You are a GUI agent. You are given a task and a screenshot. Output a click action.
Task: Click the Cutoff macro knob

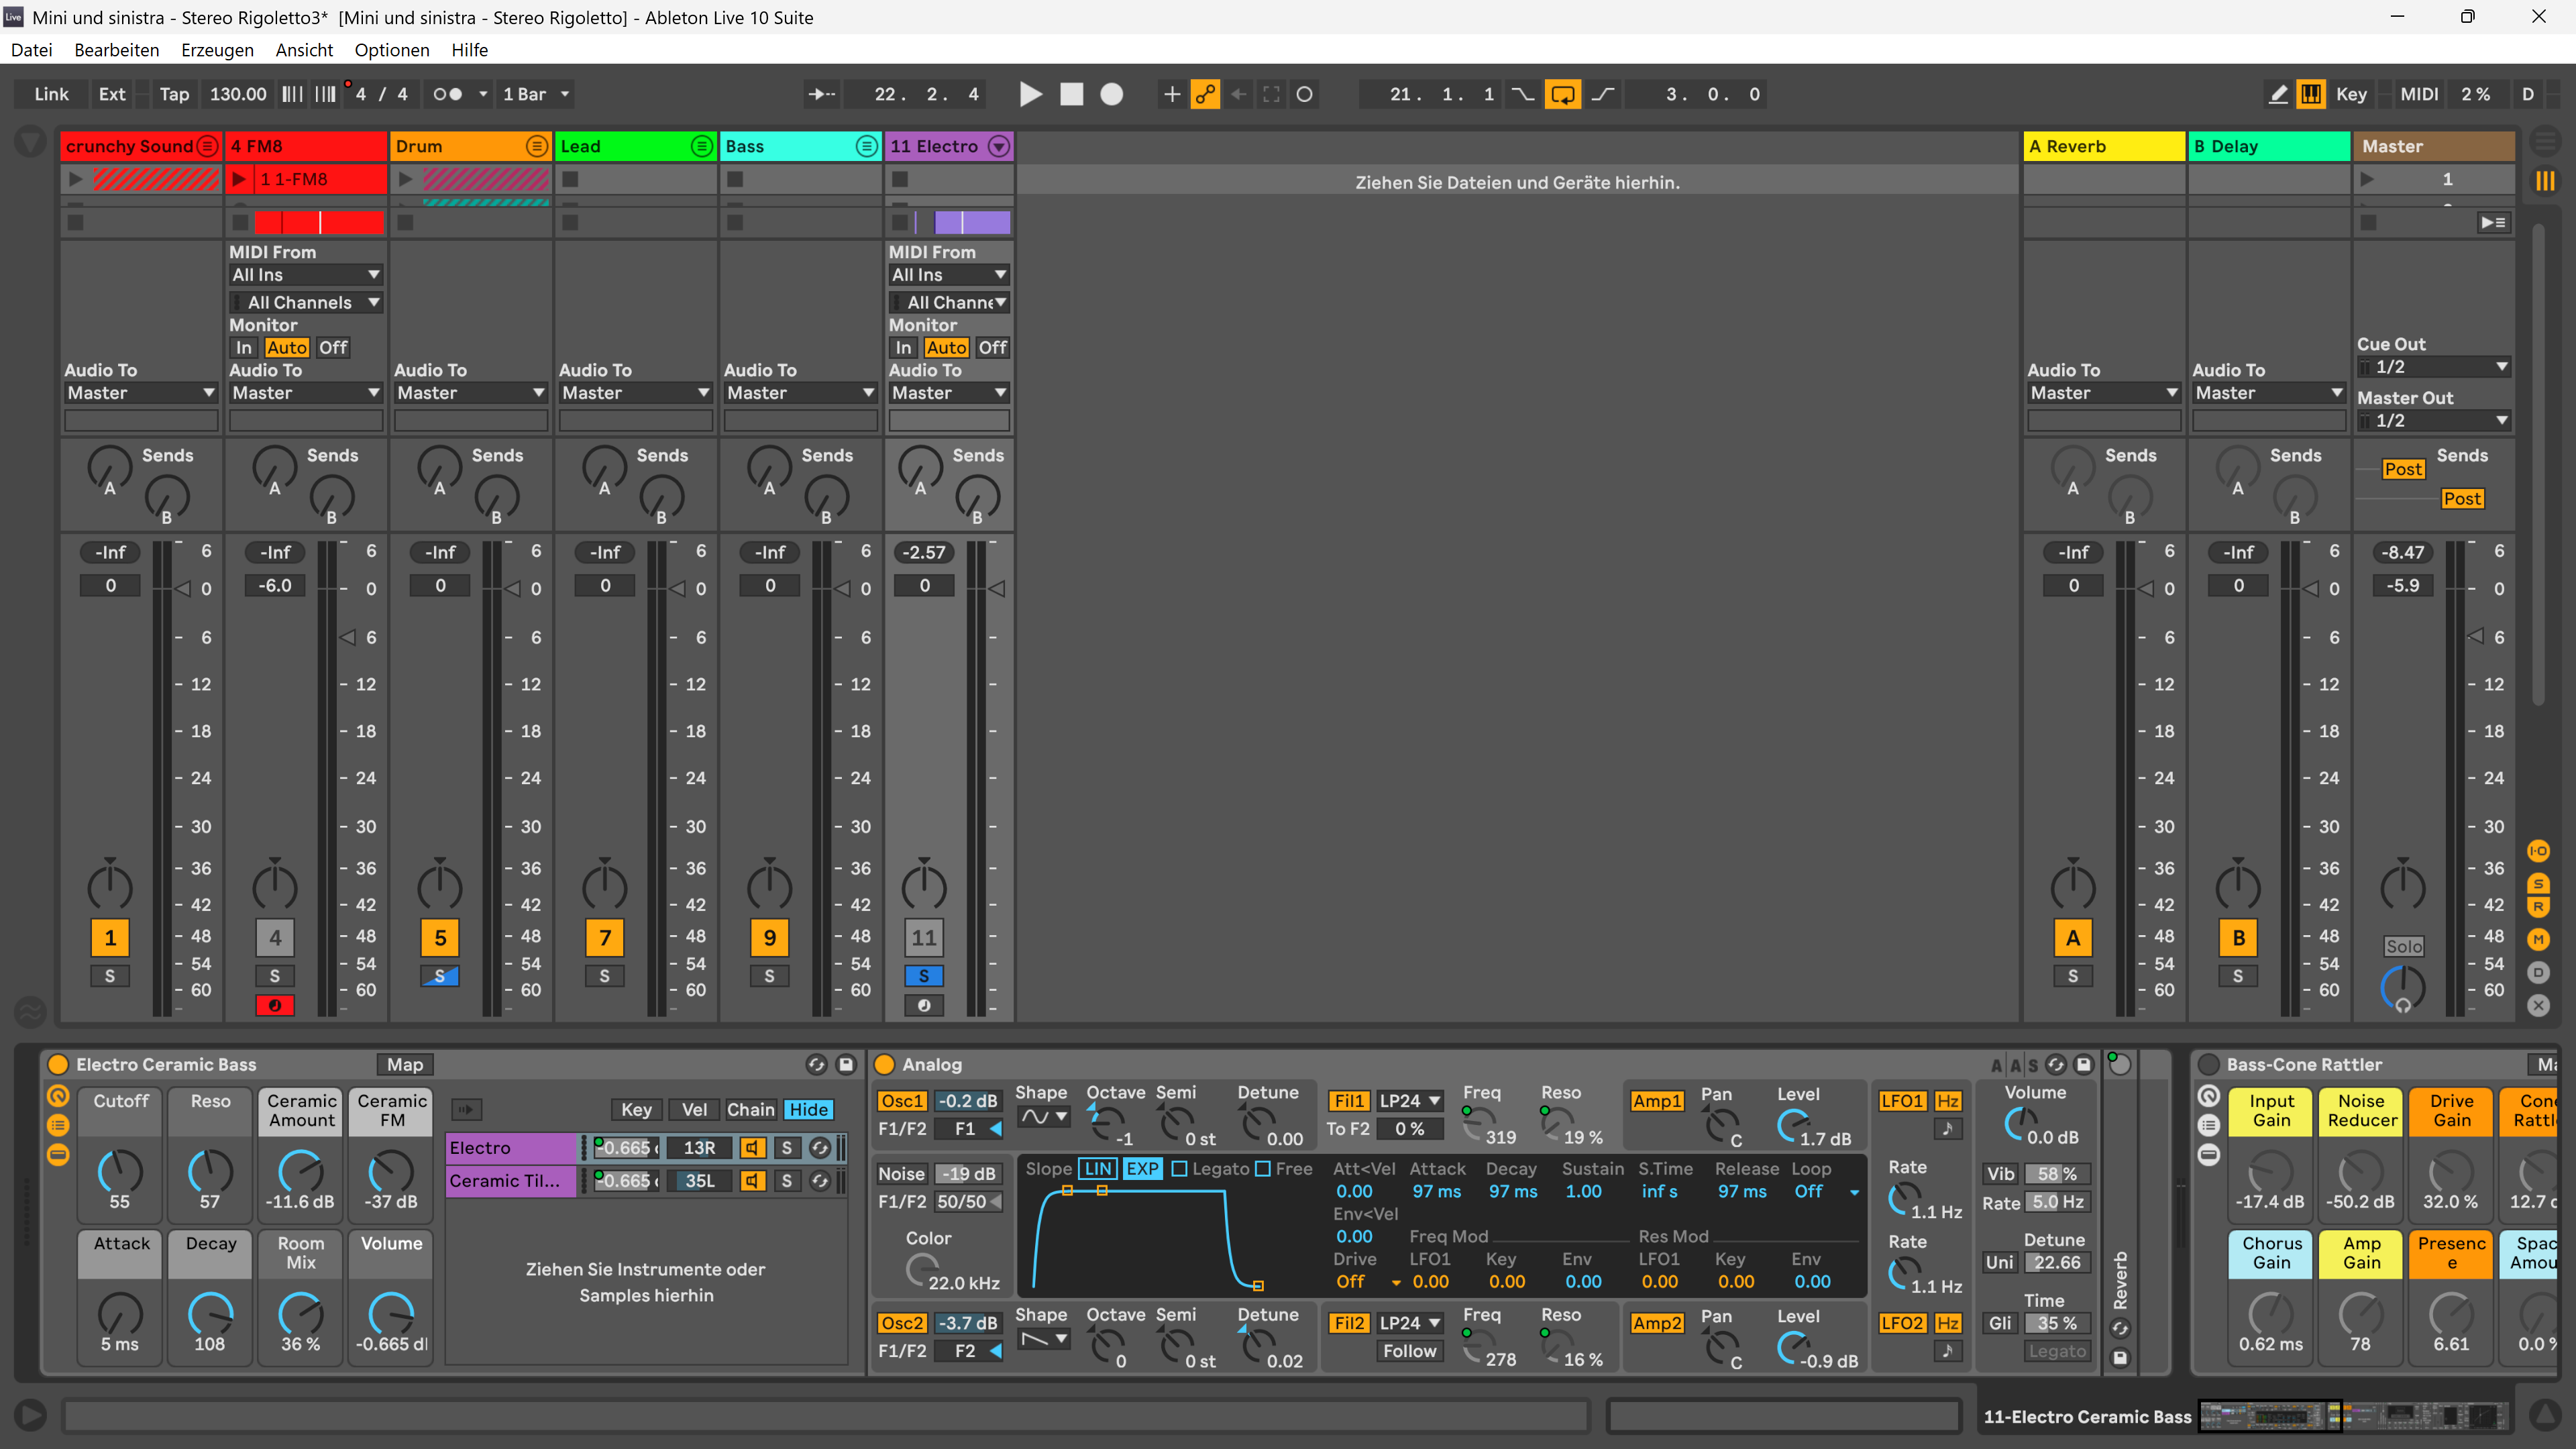point(120,1169)
